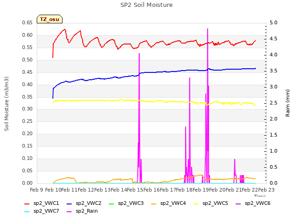Click the Raim (mm) right axis label
This screenshot has height=220, width=294.
[288, 103]
